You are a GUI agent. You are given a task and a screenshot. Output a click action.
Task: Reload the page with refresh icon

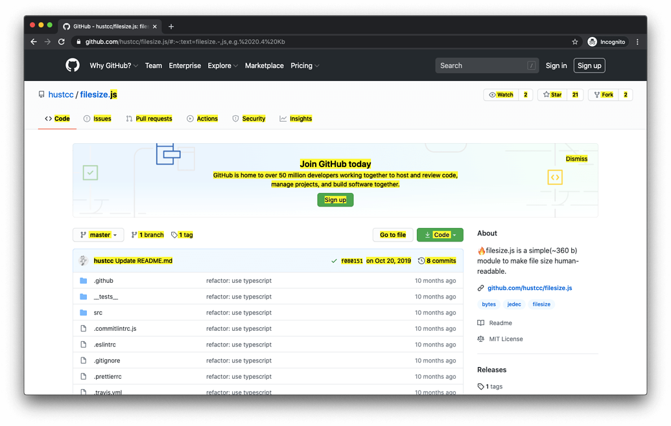coord(62,42)
